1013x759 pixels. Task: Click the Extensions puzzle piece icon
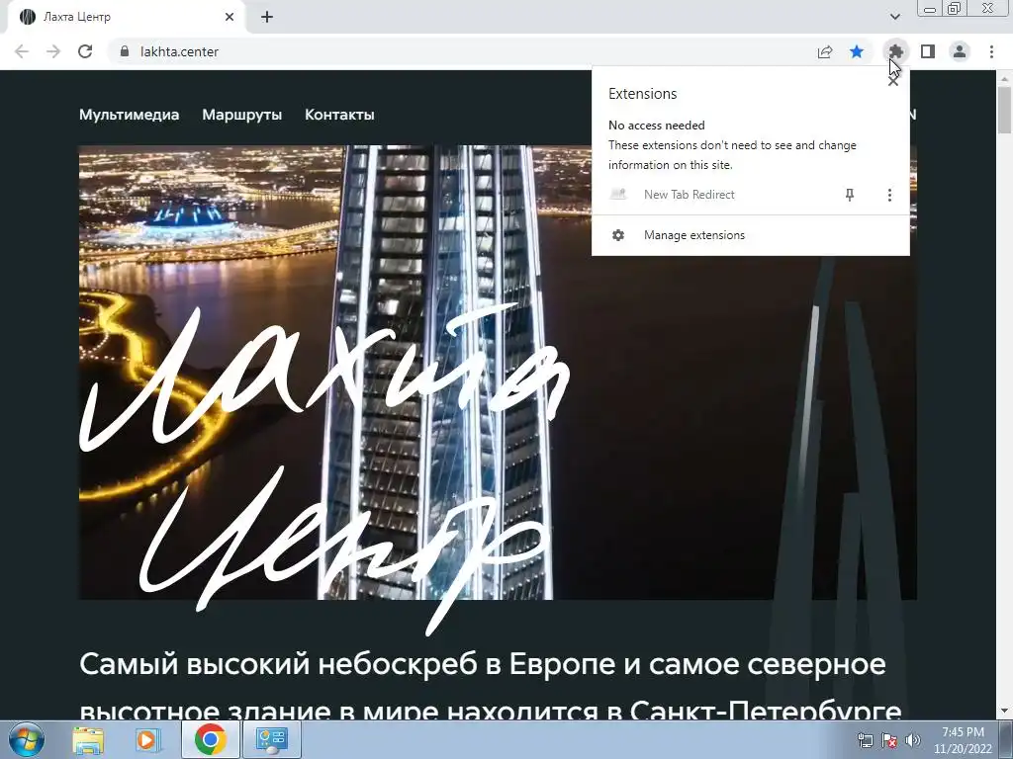click(x=895, y=51)
